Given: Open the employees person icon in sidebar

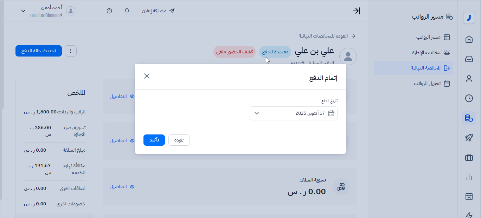Looking at the screenshot, I should (x=469, y=79).
